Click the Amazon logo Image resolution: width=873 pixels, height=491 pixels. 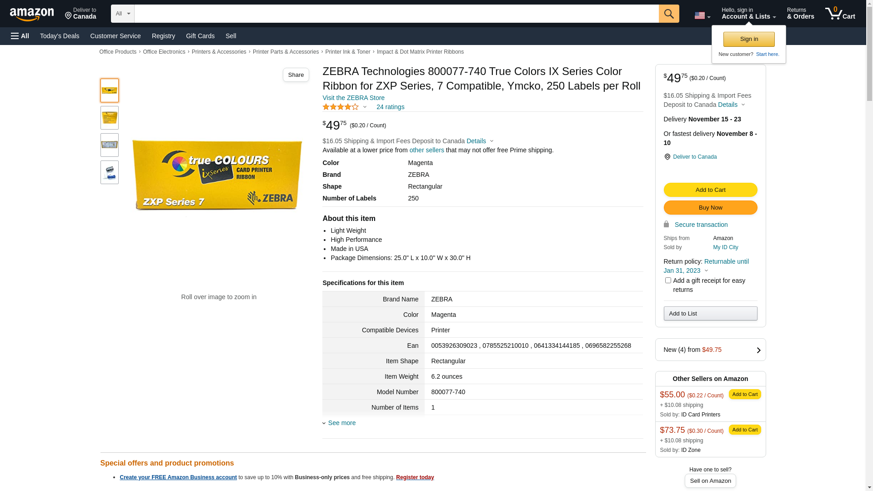tap(32, 14)
